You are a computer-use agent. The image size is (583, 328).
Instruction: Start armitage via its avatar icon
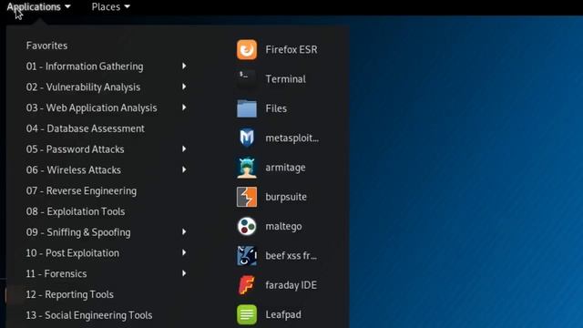(247, 168)
